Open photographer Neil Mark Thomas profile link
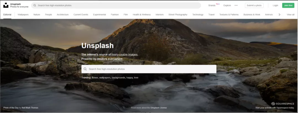 [x=30, y=108]
